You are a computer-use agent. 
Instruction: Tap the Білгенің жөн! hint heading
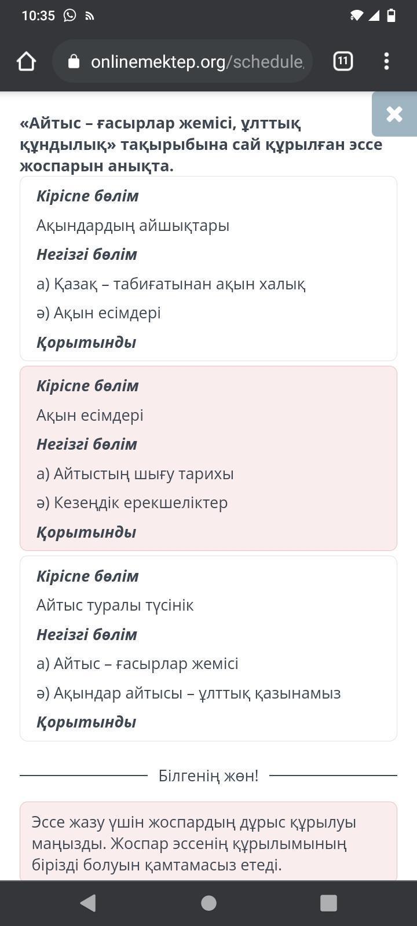[x=209, y=776]
